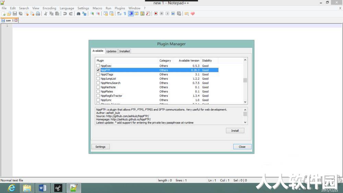Toggle word wrap toolbar icon
343x193 pixels.
(x=119, y=14)
